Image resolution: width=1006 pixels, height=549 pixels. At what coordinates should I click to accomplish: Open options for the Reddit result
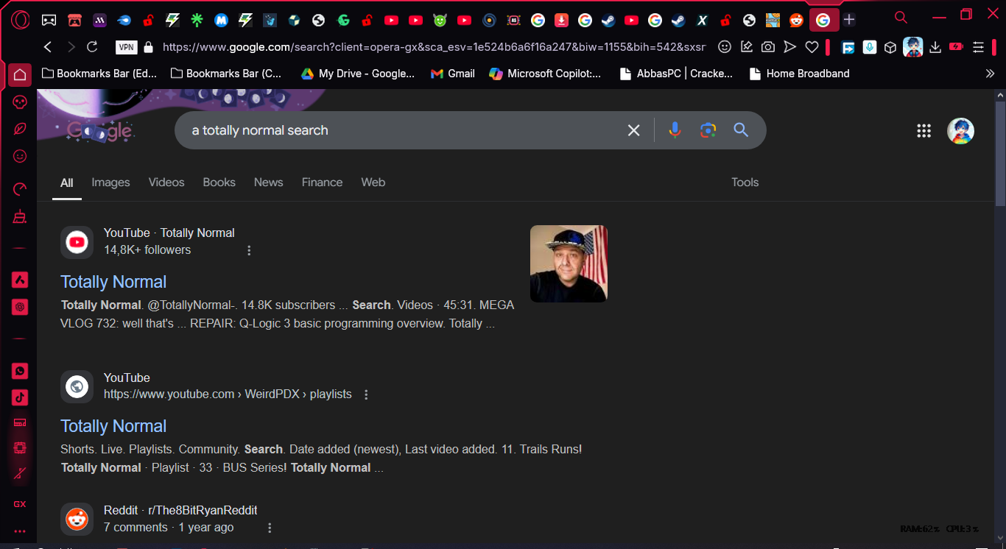pos(270,528)
